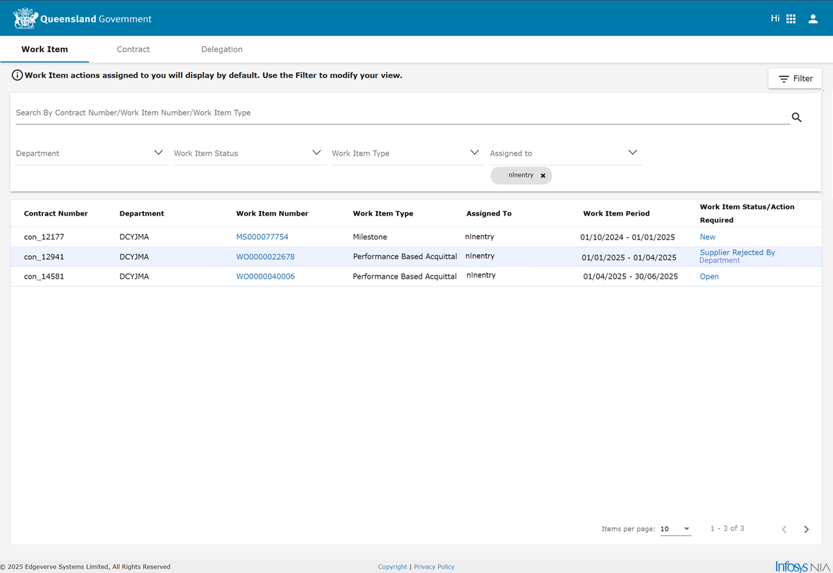Focus the contract number search field

click(x=390, y=113)
